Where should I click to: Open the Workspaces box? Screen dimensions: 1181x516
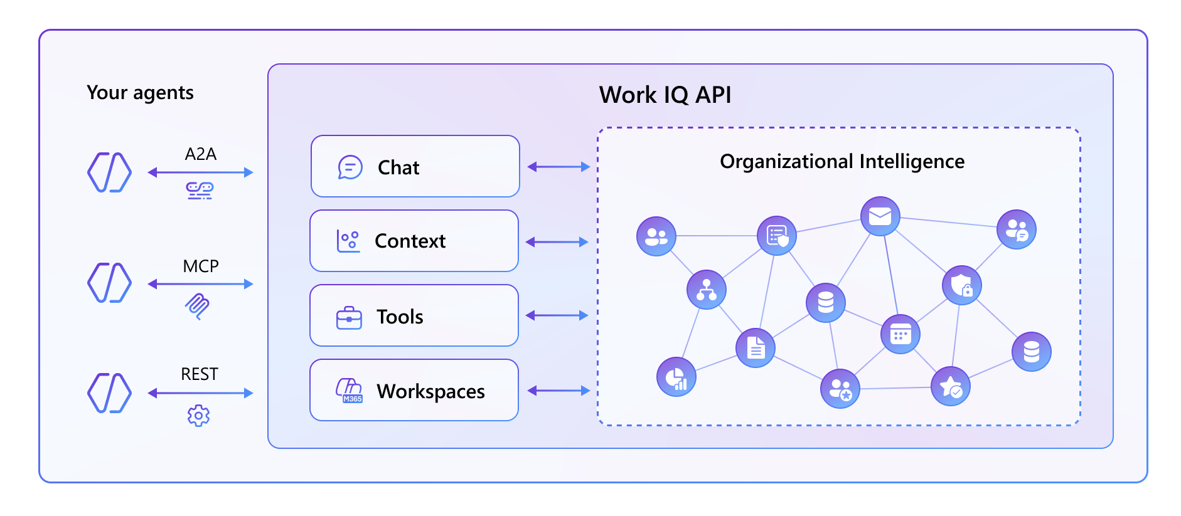pos(414,390)
